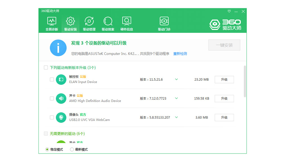Click the 360驱动大师 logo

coord(225,24)
